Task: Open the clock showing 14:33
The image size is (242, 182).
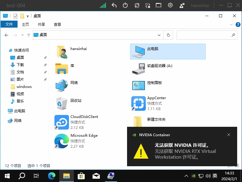Action: [x=229, y=176]
